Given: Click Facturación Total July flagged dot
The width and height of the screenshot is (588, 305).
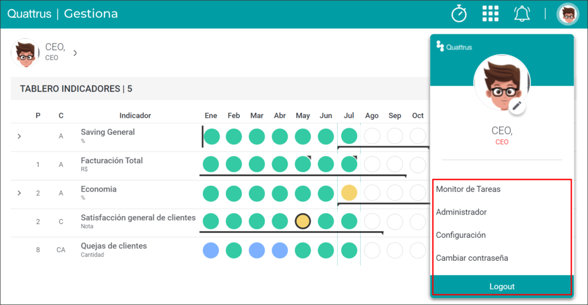Looking at the screenshot, I should point(349,165).
